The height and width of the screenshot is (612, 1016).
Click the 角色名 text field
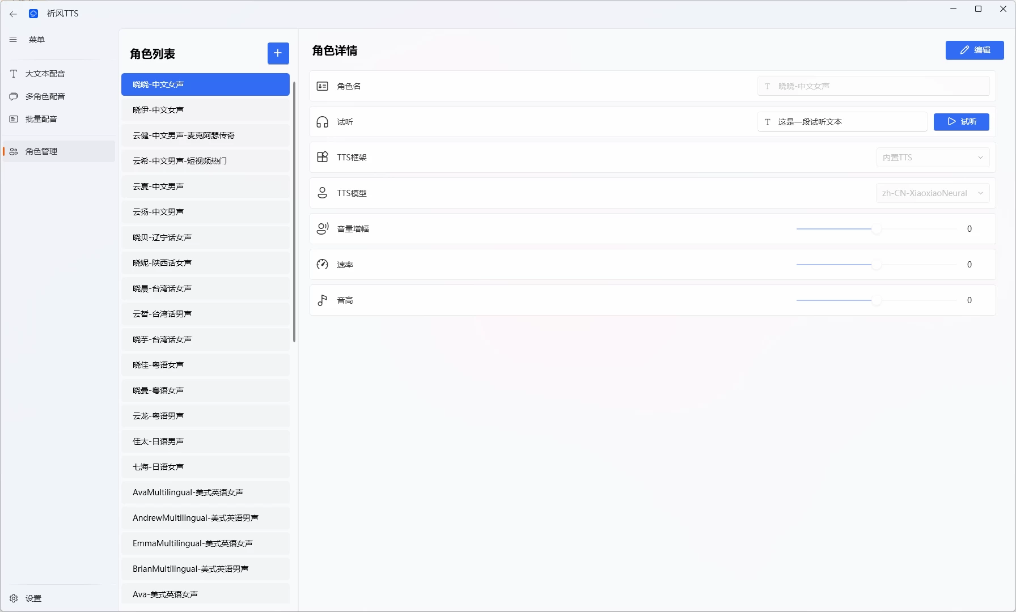874,86
